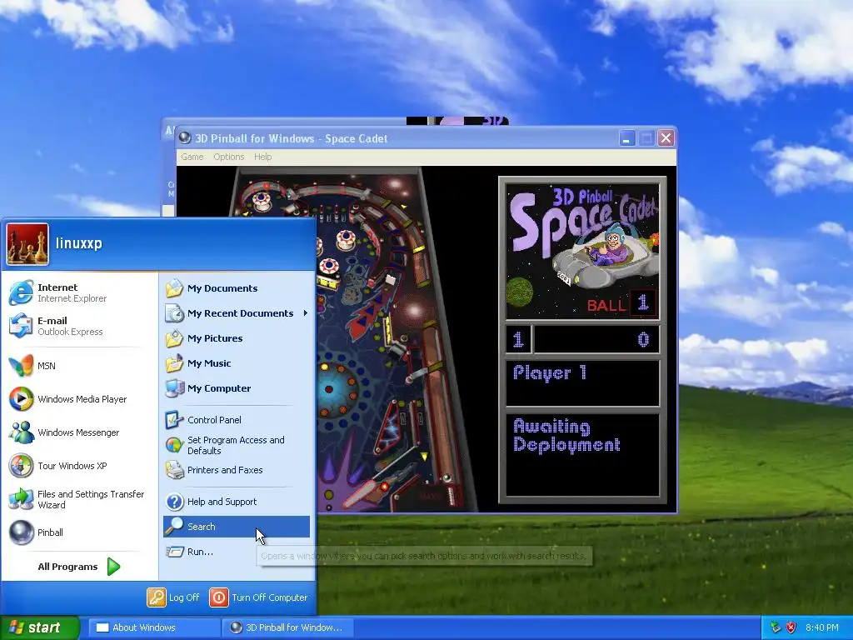Click the green start button
This screenshot has height=640, width=853.
point(40,627)
